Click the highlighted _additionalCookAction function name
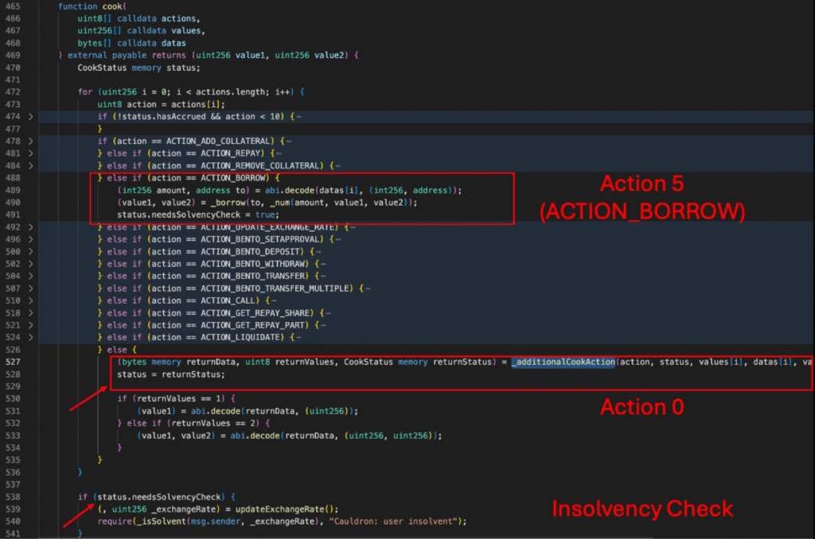 [x=563, y=363]
